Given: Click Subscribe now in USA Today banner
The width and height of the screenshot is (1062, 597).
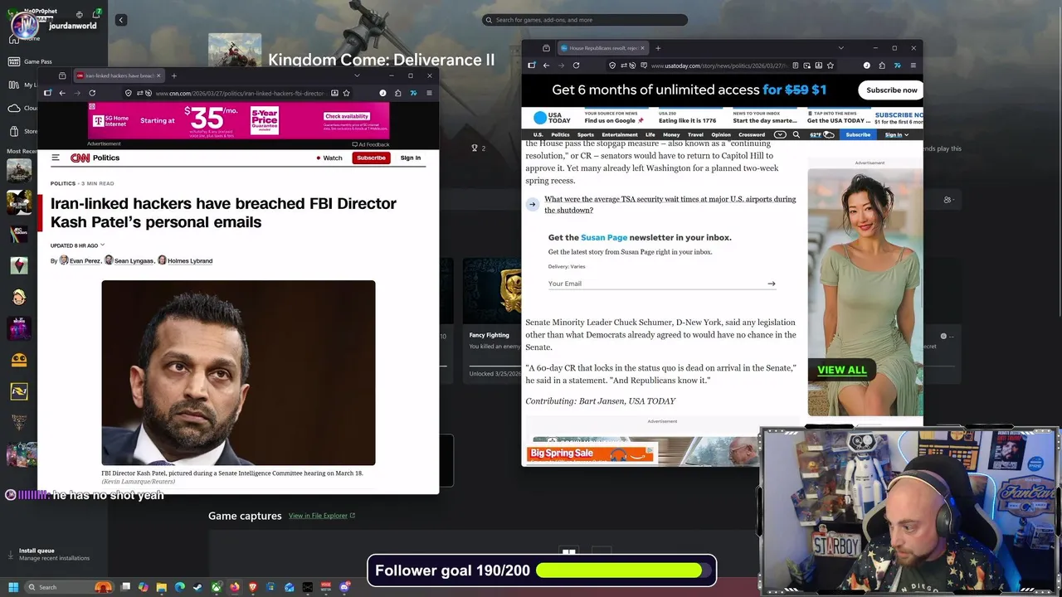Looking at the screenshot, I should tap(891, 90).
